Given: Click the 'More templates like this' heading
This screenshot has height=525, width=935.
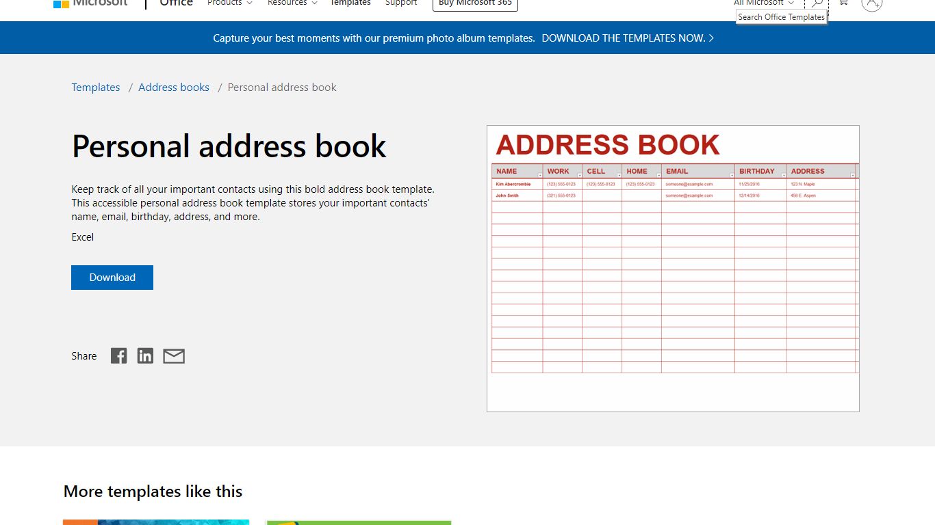Looking at the screenshot, I should [x=153, y=492].
